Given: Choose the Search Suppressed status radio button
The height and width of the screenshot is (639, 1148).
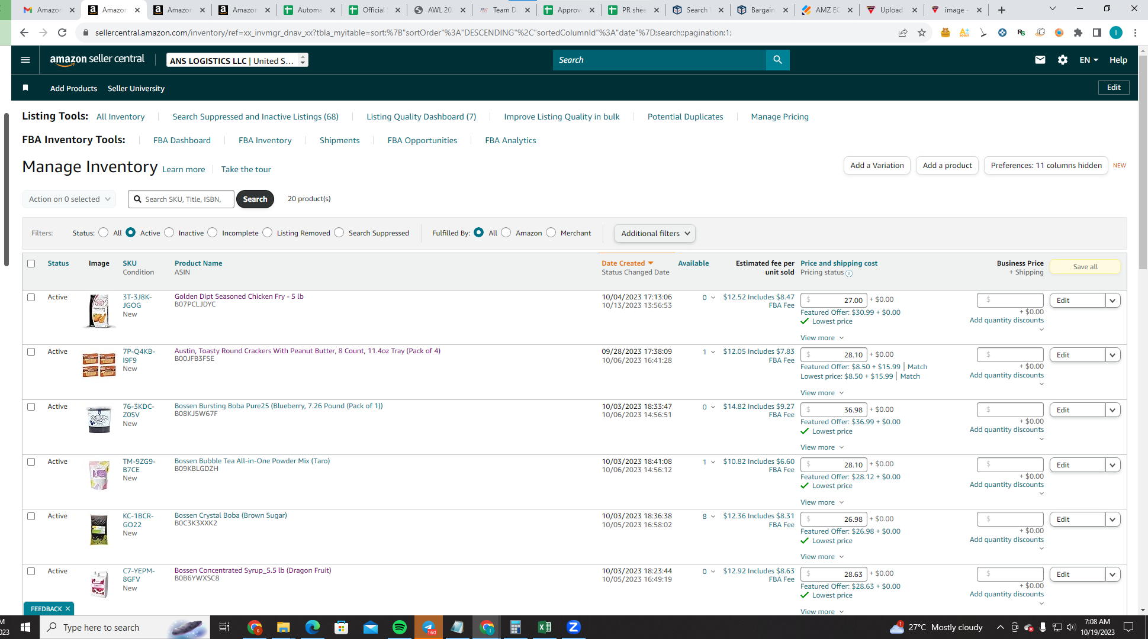Looking at the screenshot, I should tap(339, 233).
